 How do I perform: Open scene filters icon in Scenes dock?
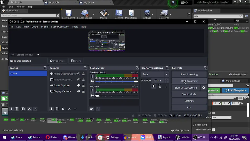(x=23, y=109)
